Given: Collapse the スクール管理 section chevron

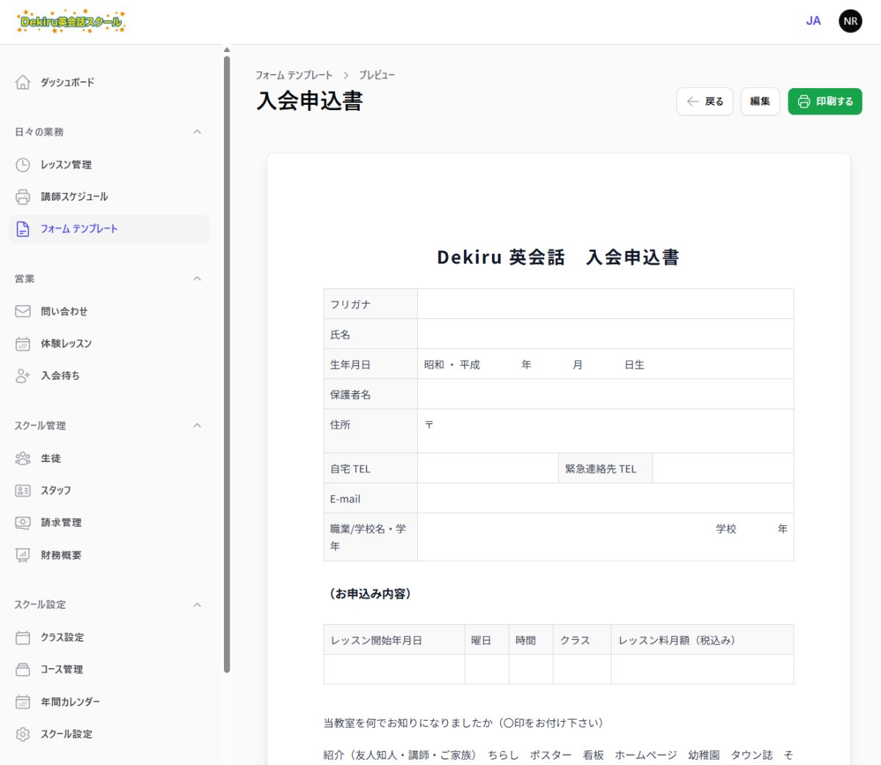Looking at the screenshot, I should [197, 425].
